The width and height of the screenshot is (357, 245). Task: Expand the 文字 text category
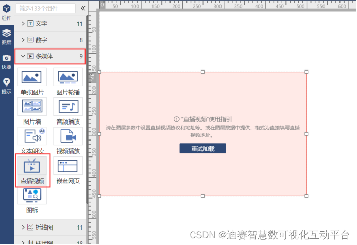50,24
